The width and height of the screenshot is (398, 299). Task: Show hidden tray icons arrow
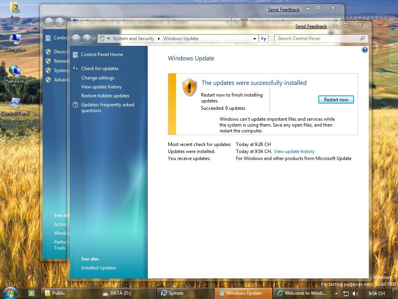tap(336, 294)
